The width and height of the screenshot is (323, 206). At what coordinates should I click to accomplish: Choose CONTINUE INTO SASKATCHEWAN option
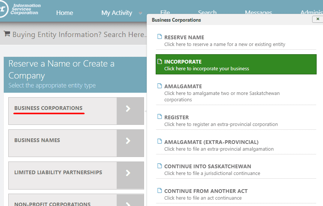point(236,170)
